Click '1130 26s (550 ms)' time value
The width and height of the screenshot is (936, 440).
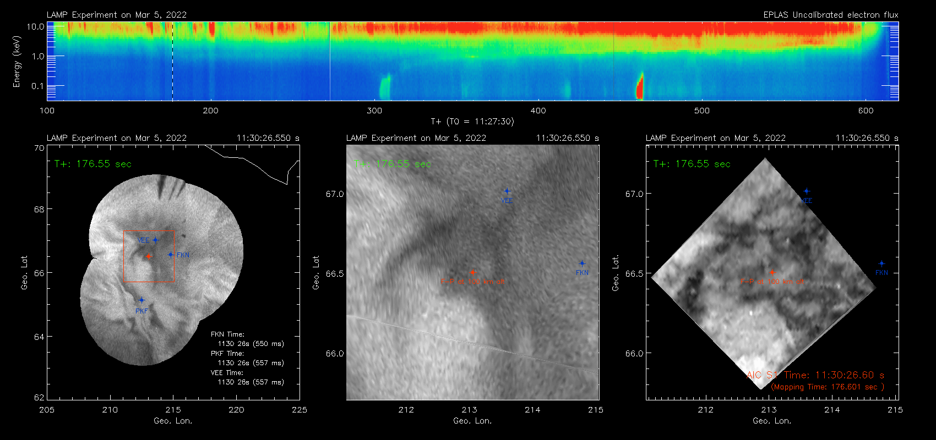(251, 344)
